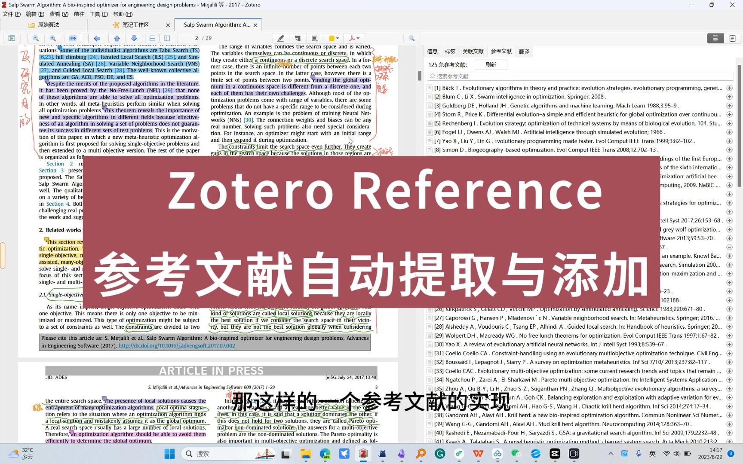
Task: Select the sticky note annotation tool
Action: (x=298, y=38)
